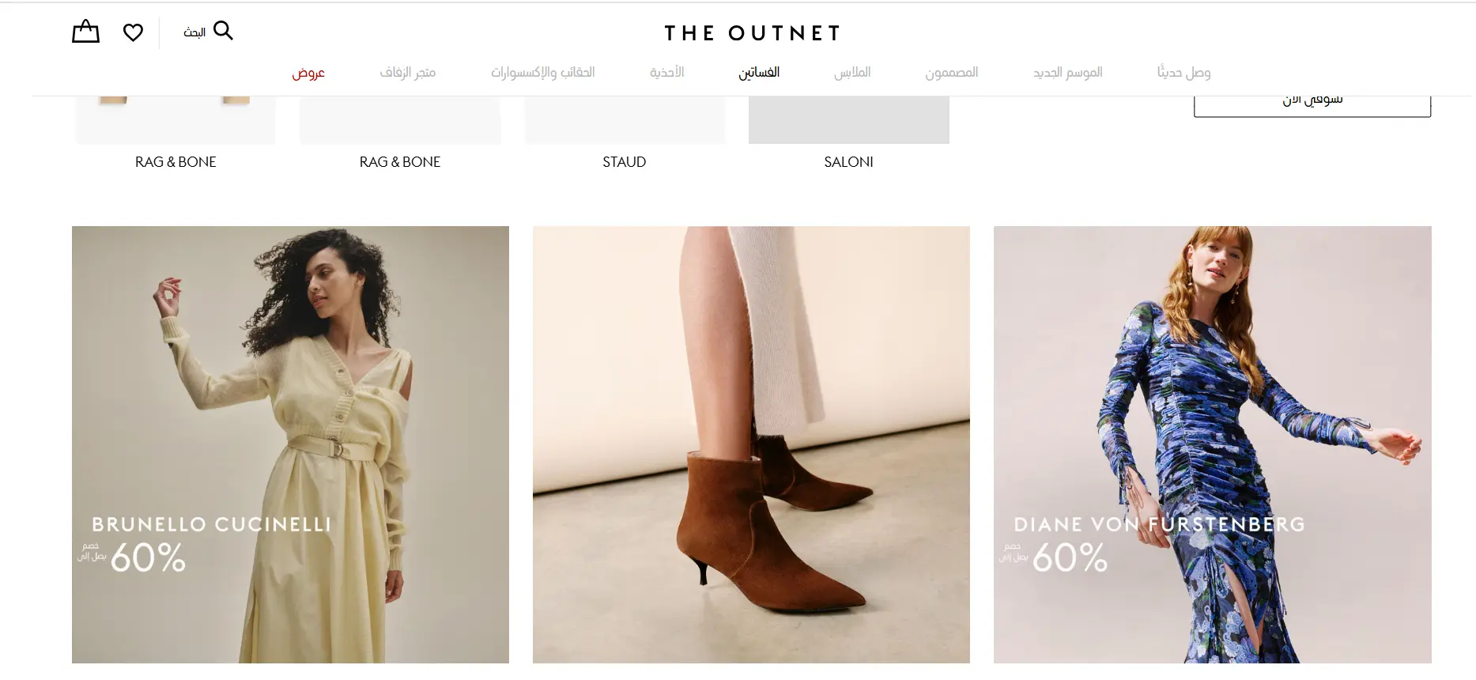Open the STAUD designer link
The image size is (1476, 680).
coord(625,162)
